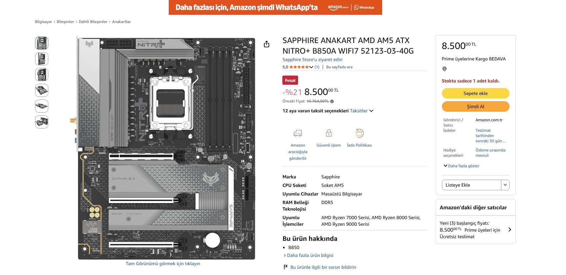Open rating breakdown chevron after stars

(x=311, y=67)
